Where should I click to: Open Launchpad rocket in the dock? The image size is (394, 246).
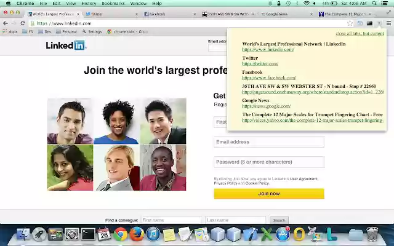click(x=39, y=234)
